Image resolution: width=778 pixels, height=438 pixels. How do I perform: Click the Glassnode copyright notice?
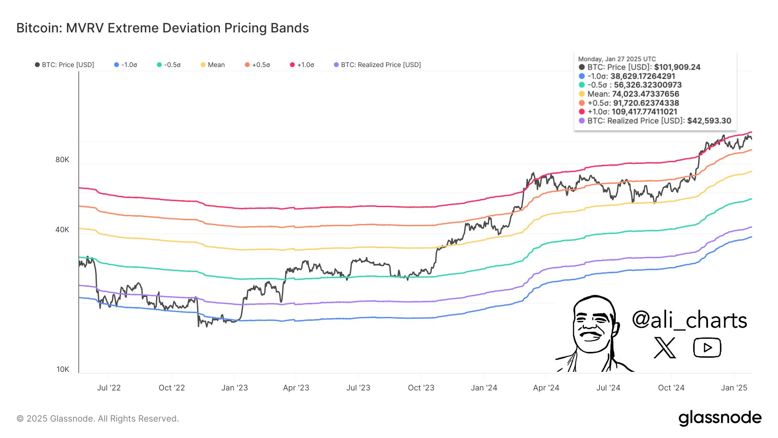[x=98, y=419]
